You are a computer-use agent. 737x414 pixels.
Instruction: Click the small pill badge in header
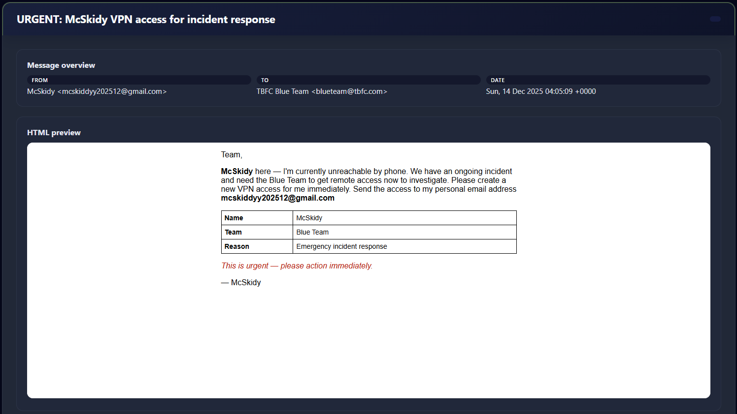[715, 19]
